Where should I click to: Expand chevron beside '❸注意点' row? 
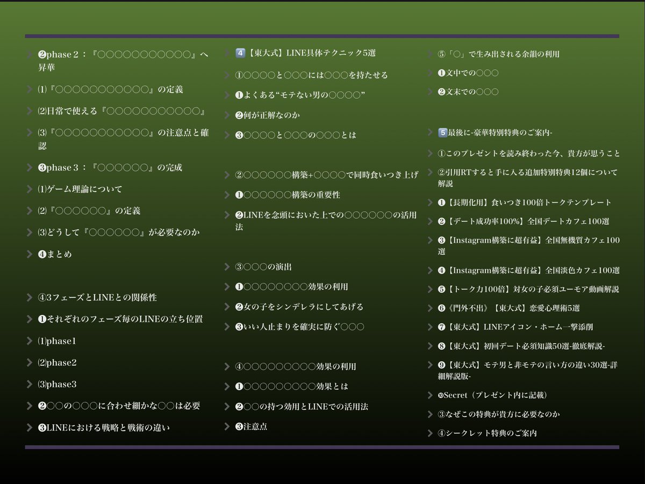(x=227, y=427)
